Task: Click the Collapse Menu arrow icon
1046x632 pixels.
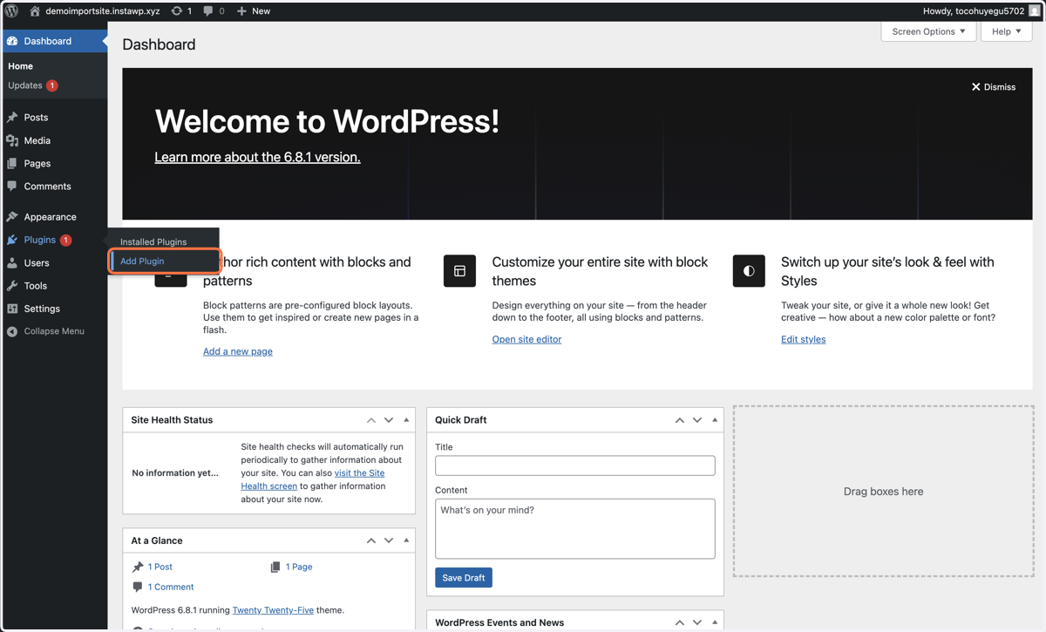Action: [x=12, y=331]
